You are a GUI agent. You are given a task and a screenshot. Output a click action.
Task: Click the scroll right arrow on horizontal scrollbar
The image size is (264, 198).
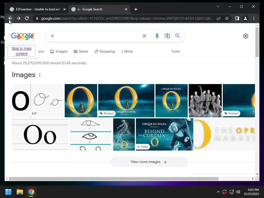[253, 179]
